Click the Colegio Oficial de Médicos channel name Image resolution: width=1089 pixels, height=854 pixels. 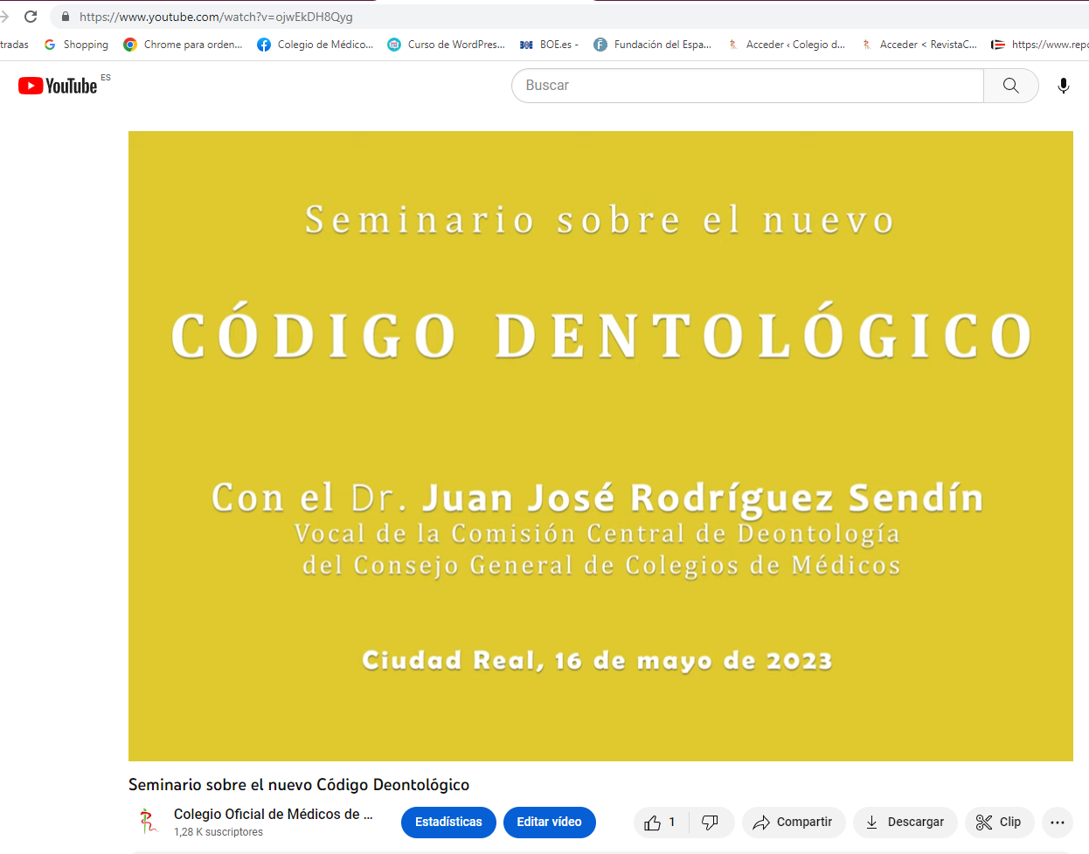tap(273, 814)
